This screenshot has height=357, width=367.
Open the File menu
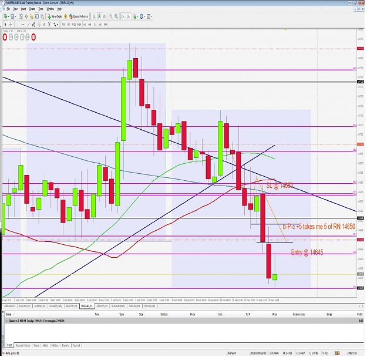tap(8, 9)
